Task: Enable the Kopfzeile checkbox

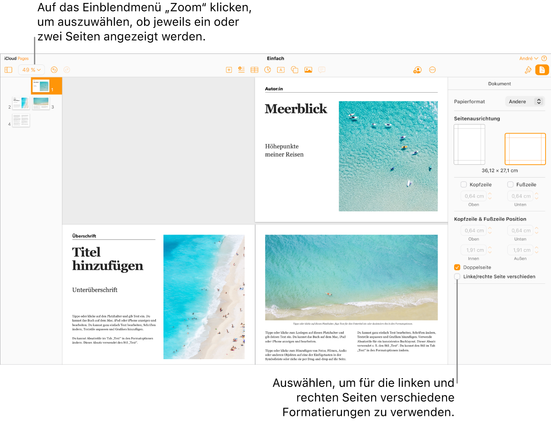Action: coord(463,184)
